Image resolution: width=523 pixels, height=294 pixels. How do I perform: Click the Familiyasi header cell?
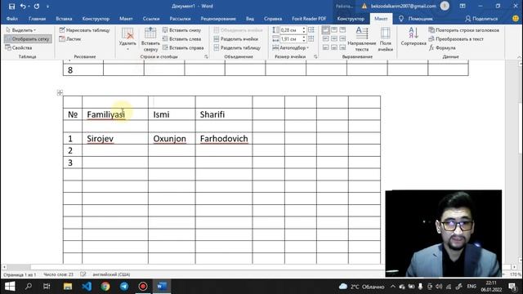click(x=115, y=114)
